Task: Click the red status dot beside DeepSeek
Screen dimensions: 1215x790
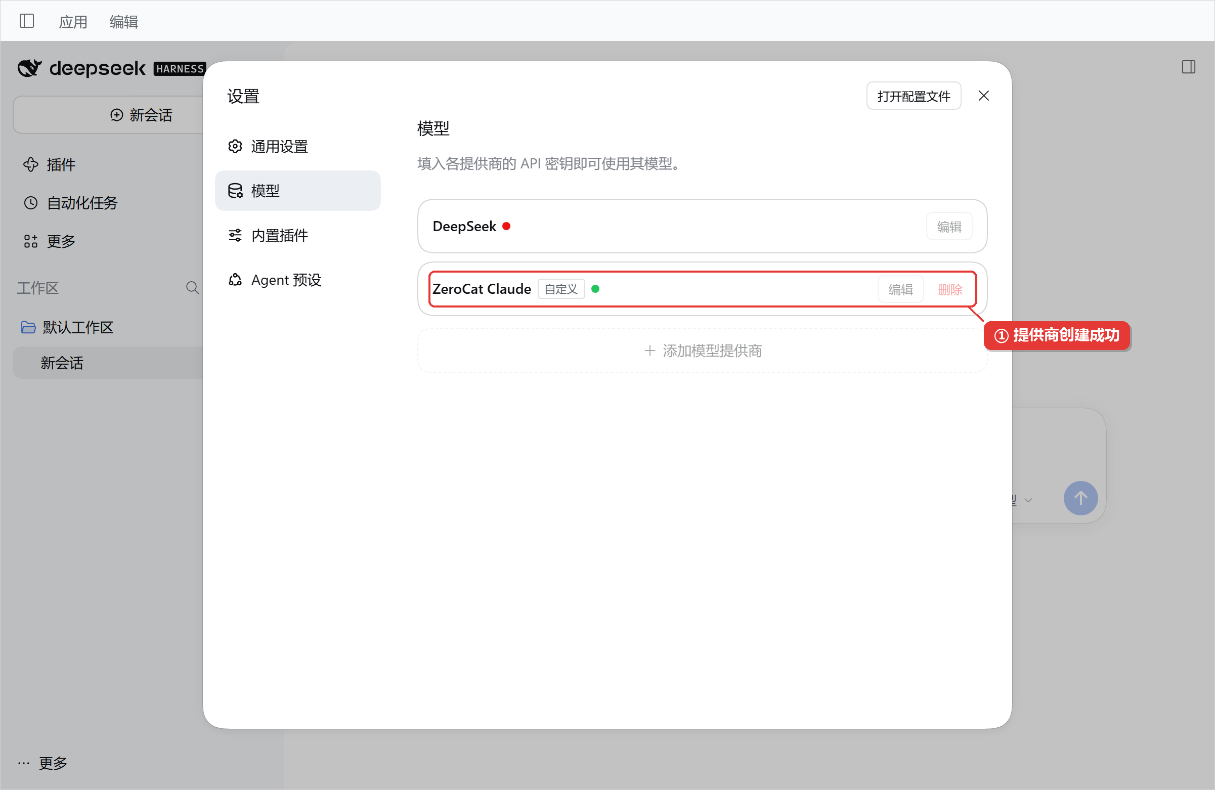Action: click(x=506, y=226)
